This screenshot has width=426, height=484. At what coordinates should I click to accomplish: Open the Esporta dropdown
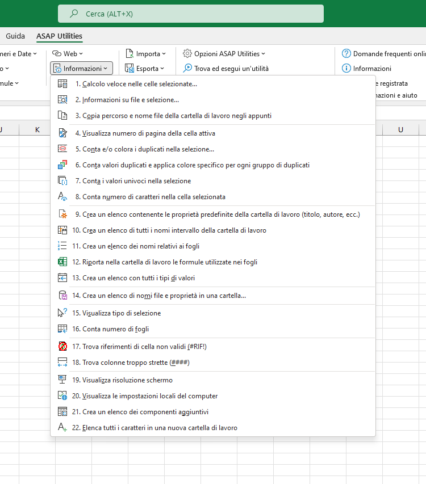145,69
